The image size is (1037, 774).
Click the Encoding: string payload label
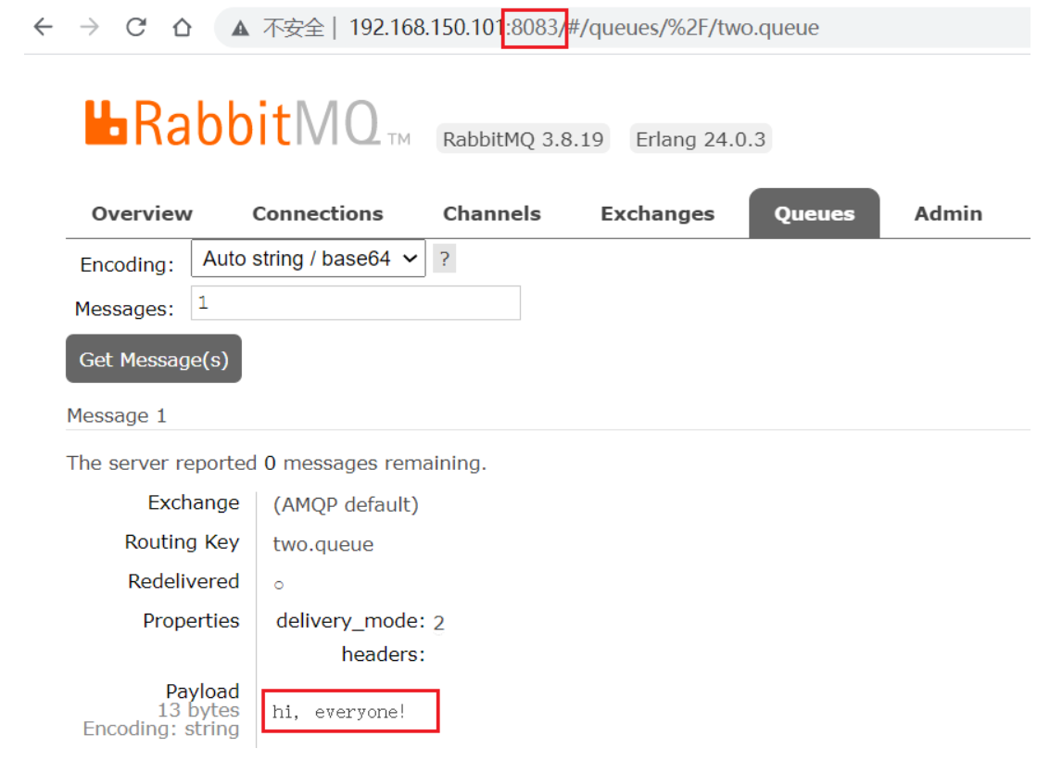point(161,729)
